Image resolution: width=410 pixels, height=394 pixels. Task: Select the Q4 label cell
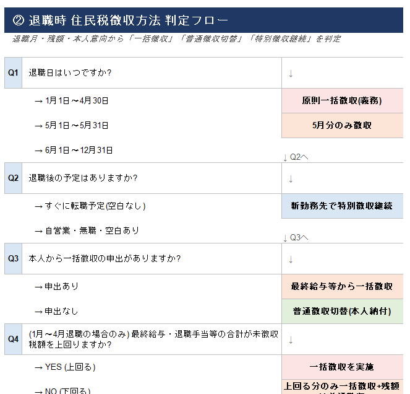pyautogui.click(x=13, y=339)
